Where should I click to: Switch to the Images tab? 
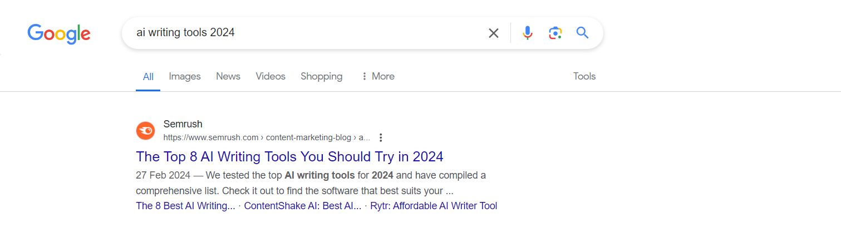point(185,76)
